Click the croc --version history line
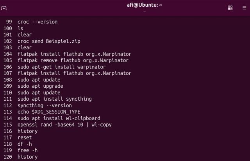 [37, 22]
